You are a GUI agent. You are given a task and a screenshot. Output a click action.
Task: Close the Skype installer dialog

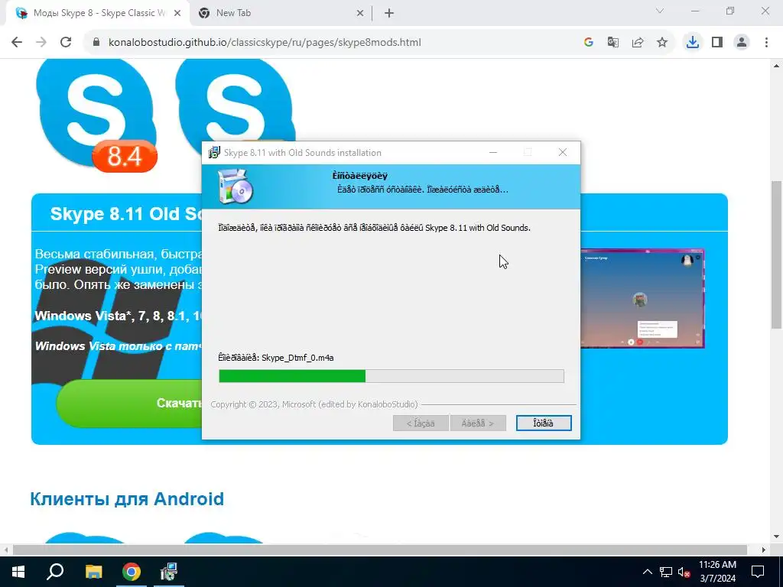click(563, 152)
